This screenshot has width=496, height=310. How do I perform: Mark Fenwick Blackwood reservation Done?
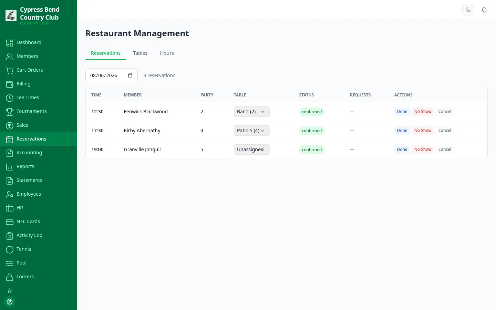pyautogui.click(x=402, y=112)
